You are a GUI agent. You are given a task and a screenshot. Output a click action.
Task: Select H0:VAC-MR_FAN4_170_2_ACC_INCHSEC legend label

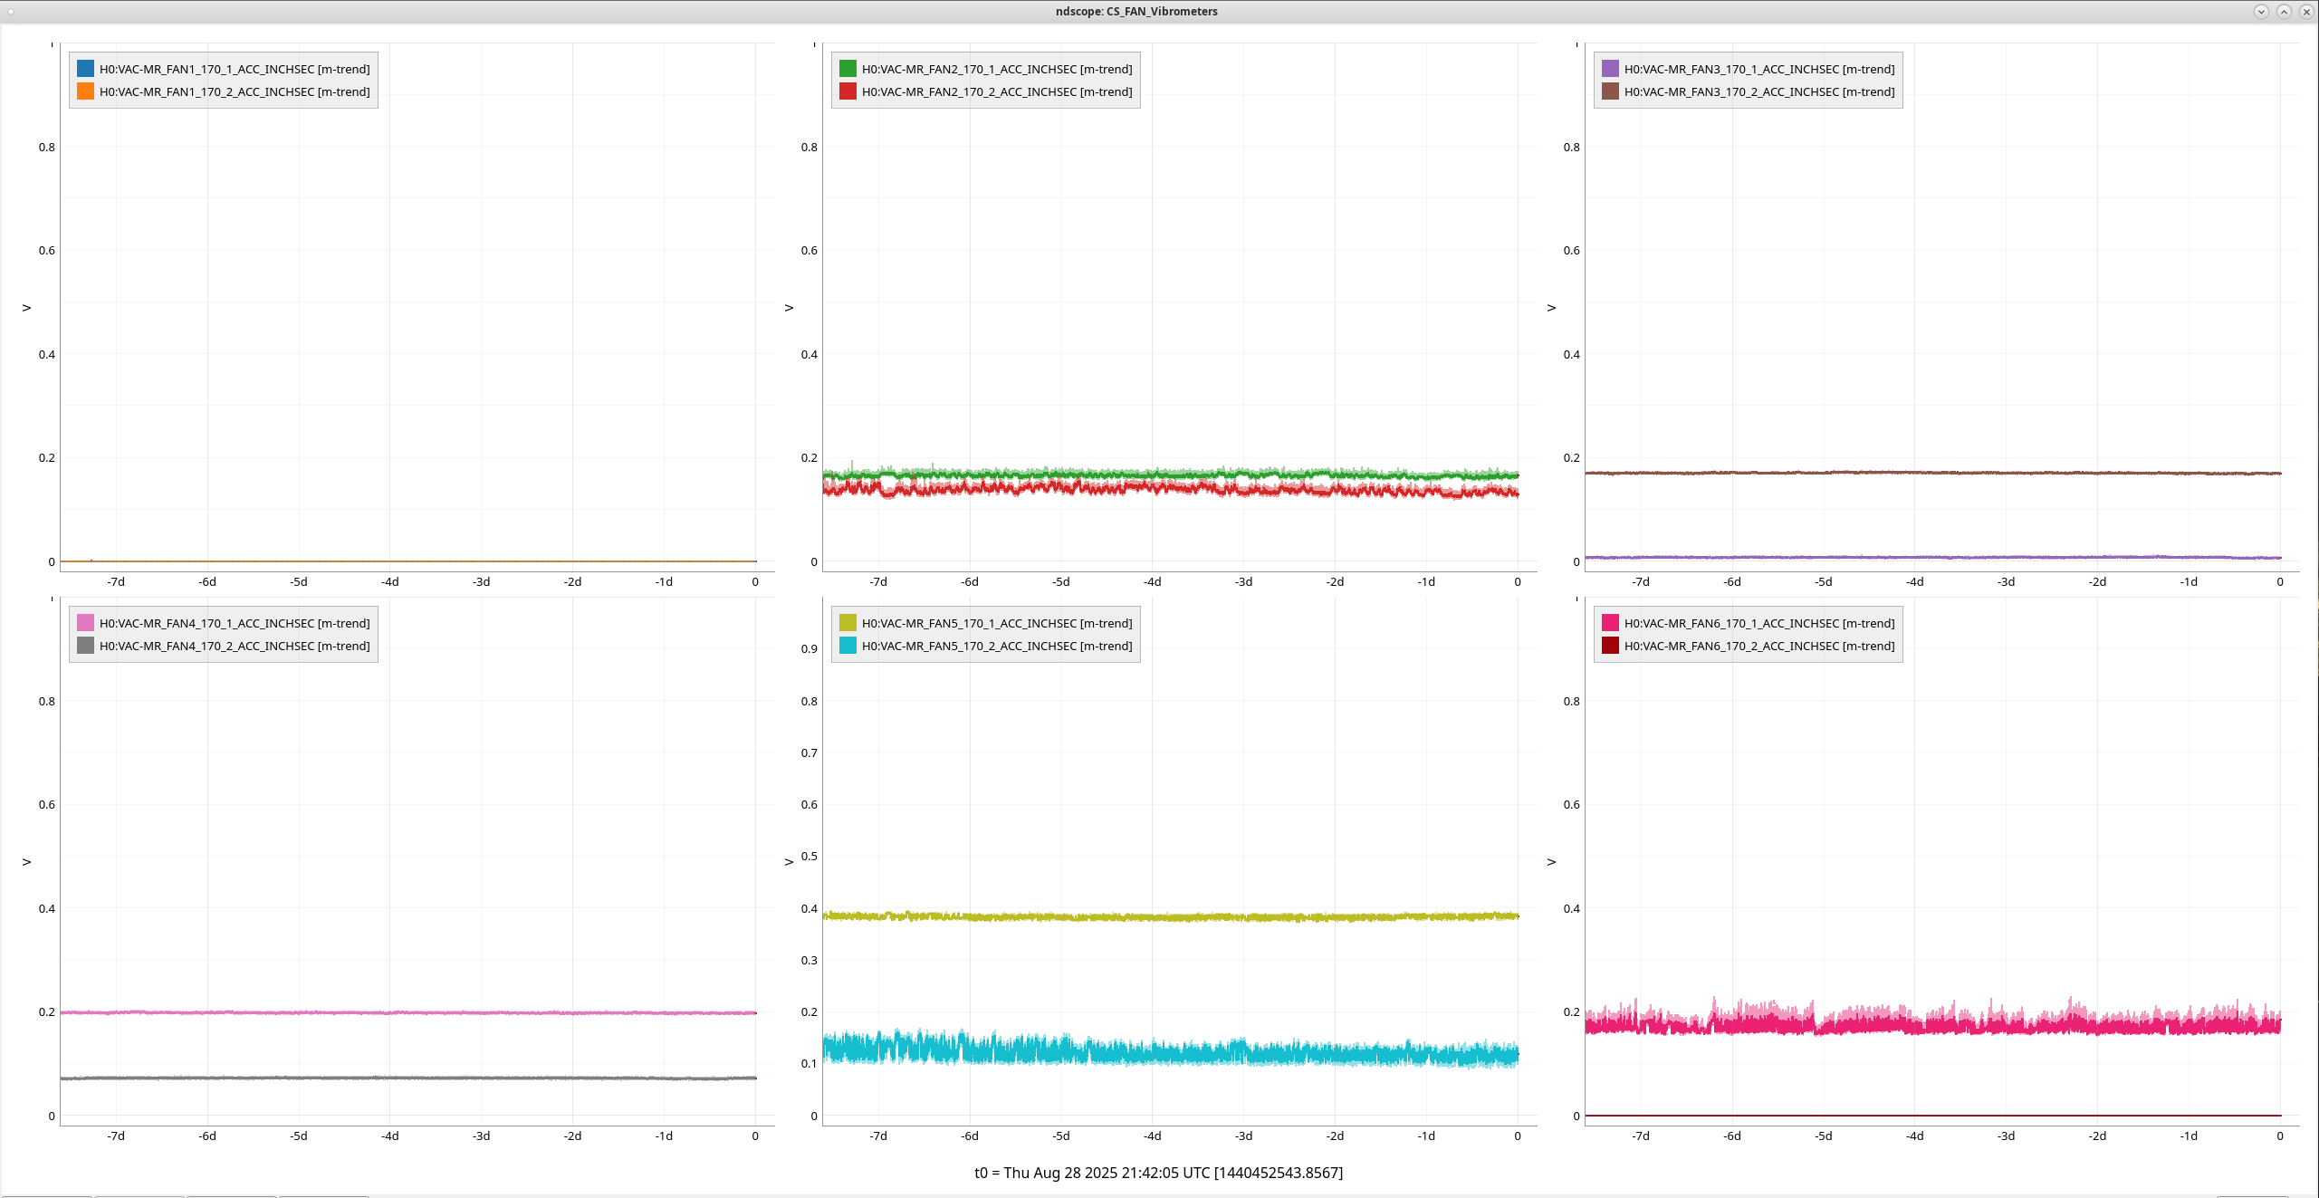click(235, 646)
